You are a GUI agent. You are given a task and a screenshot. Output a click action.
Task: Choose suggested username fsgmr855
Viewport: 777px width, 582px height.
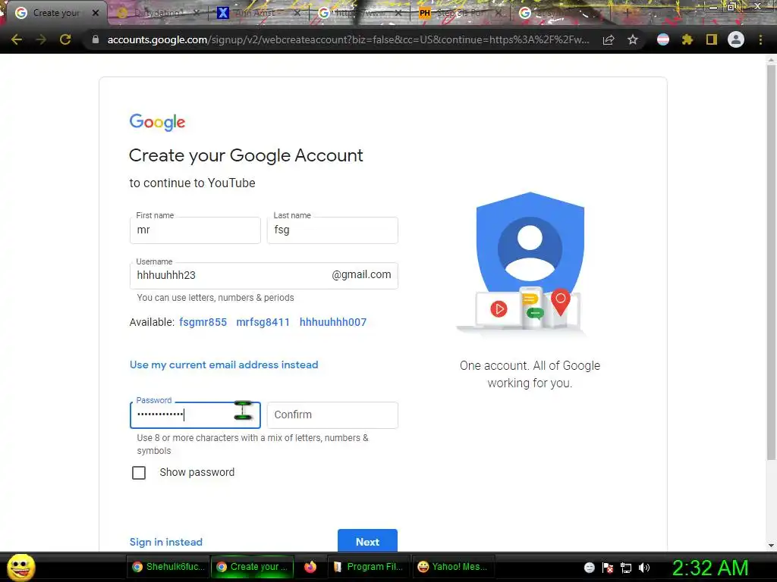[203, 322]
